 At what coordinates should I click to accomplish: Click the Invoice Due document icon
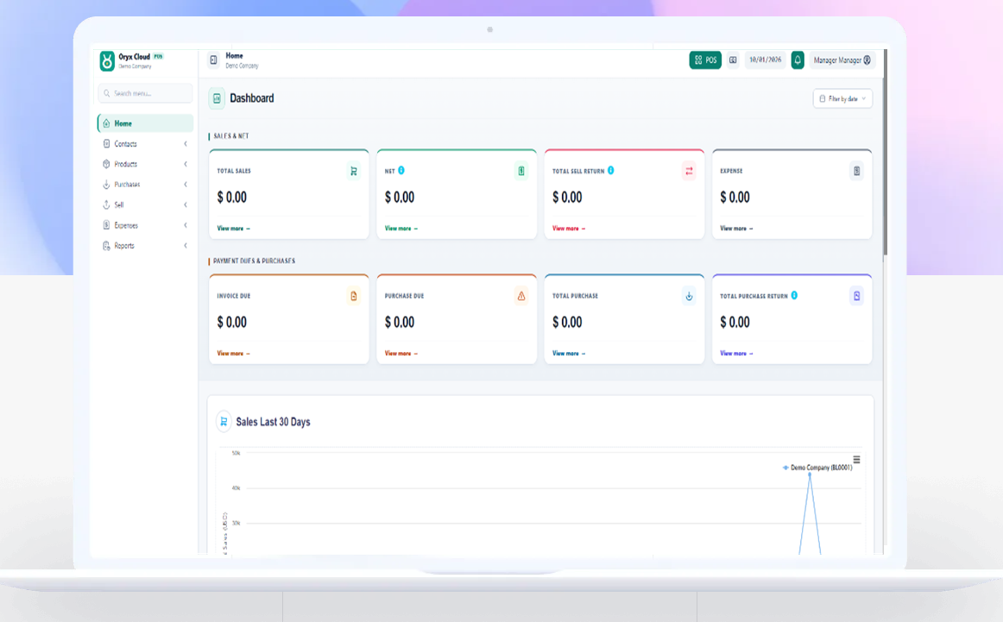click(354, 296)
